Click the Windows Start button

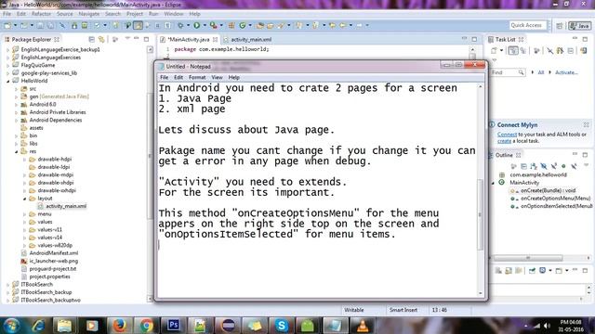[11, 326]
